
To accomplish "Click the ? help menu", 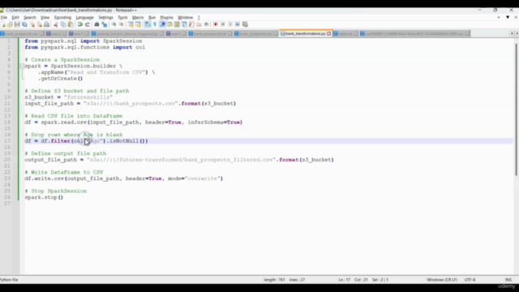I will tap(199, 17).
